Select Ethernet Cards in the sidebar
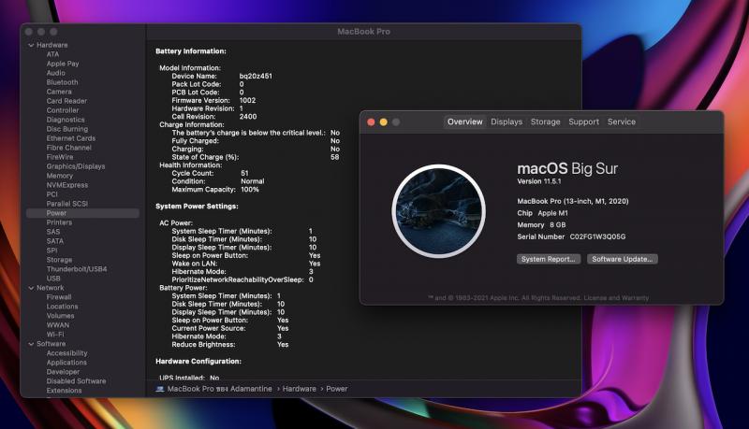 coord(71,138)
